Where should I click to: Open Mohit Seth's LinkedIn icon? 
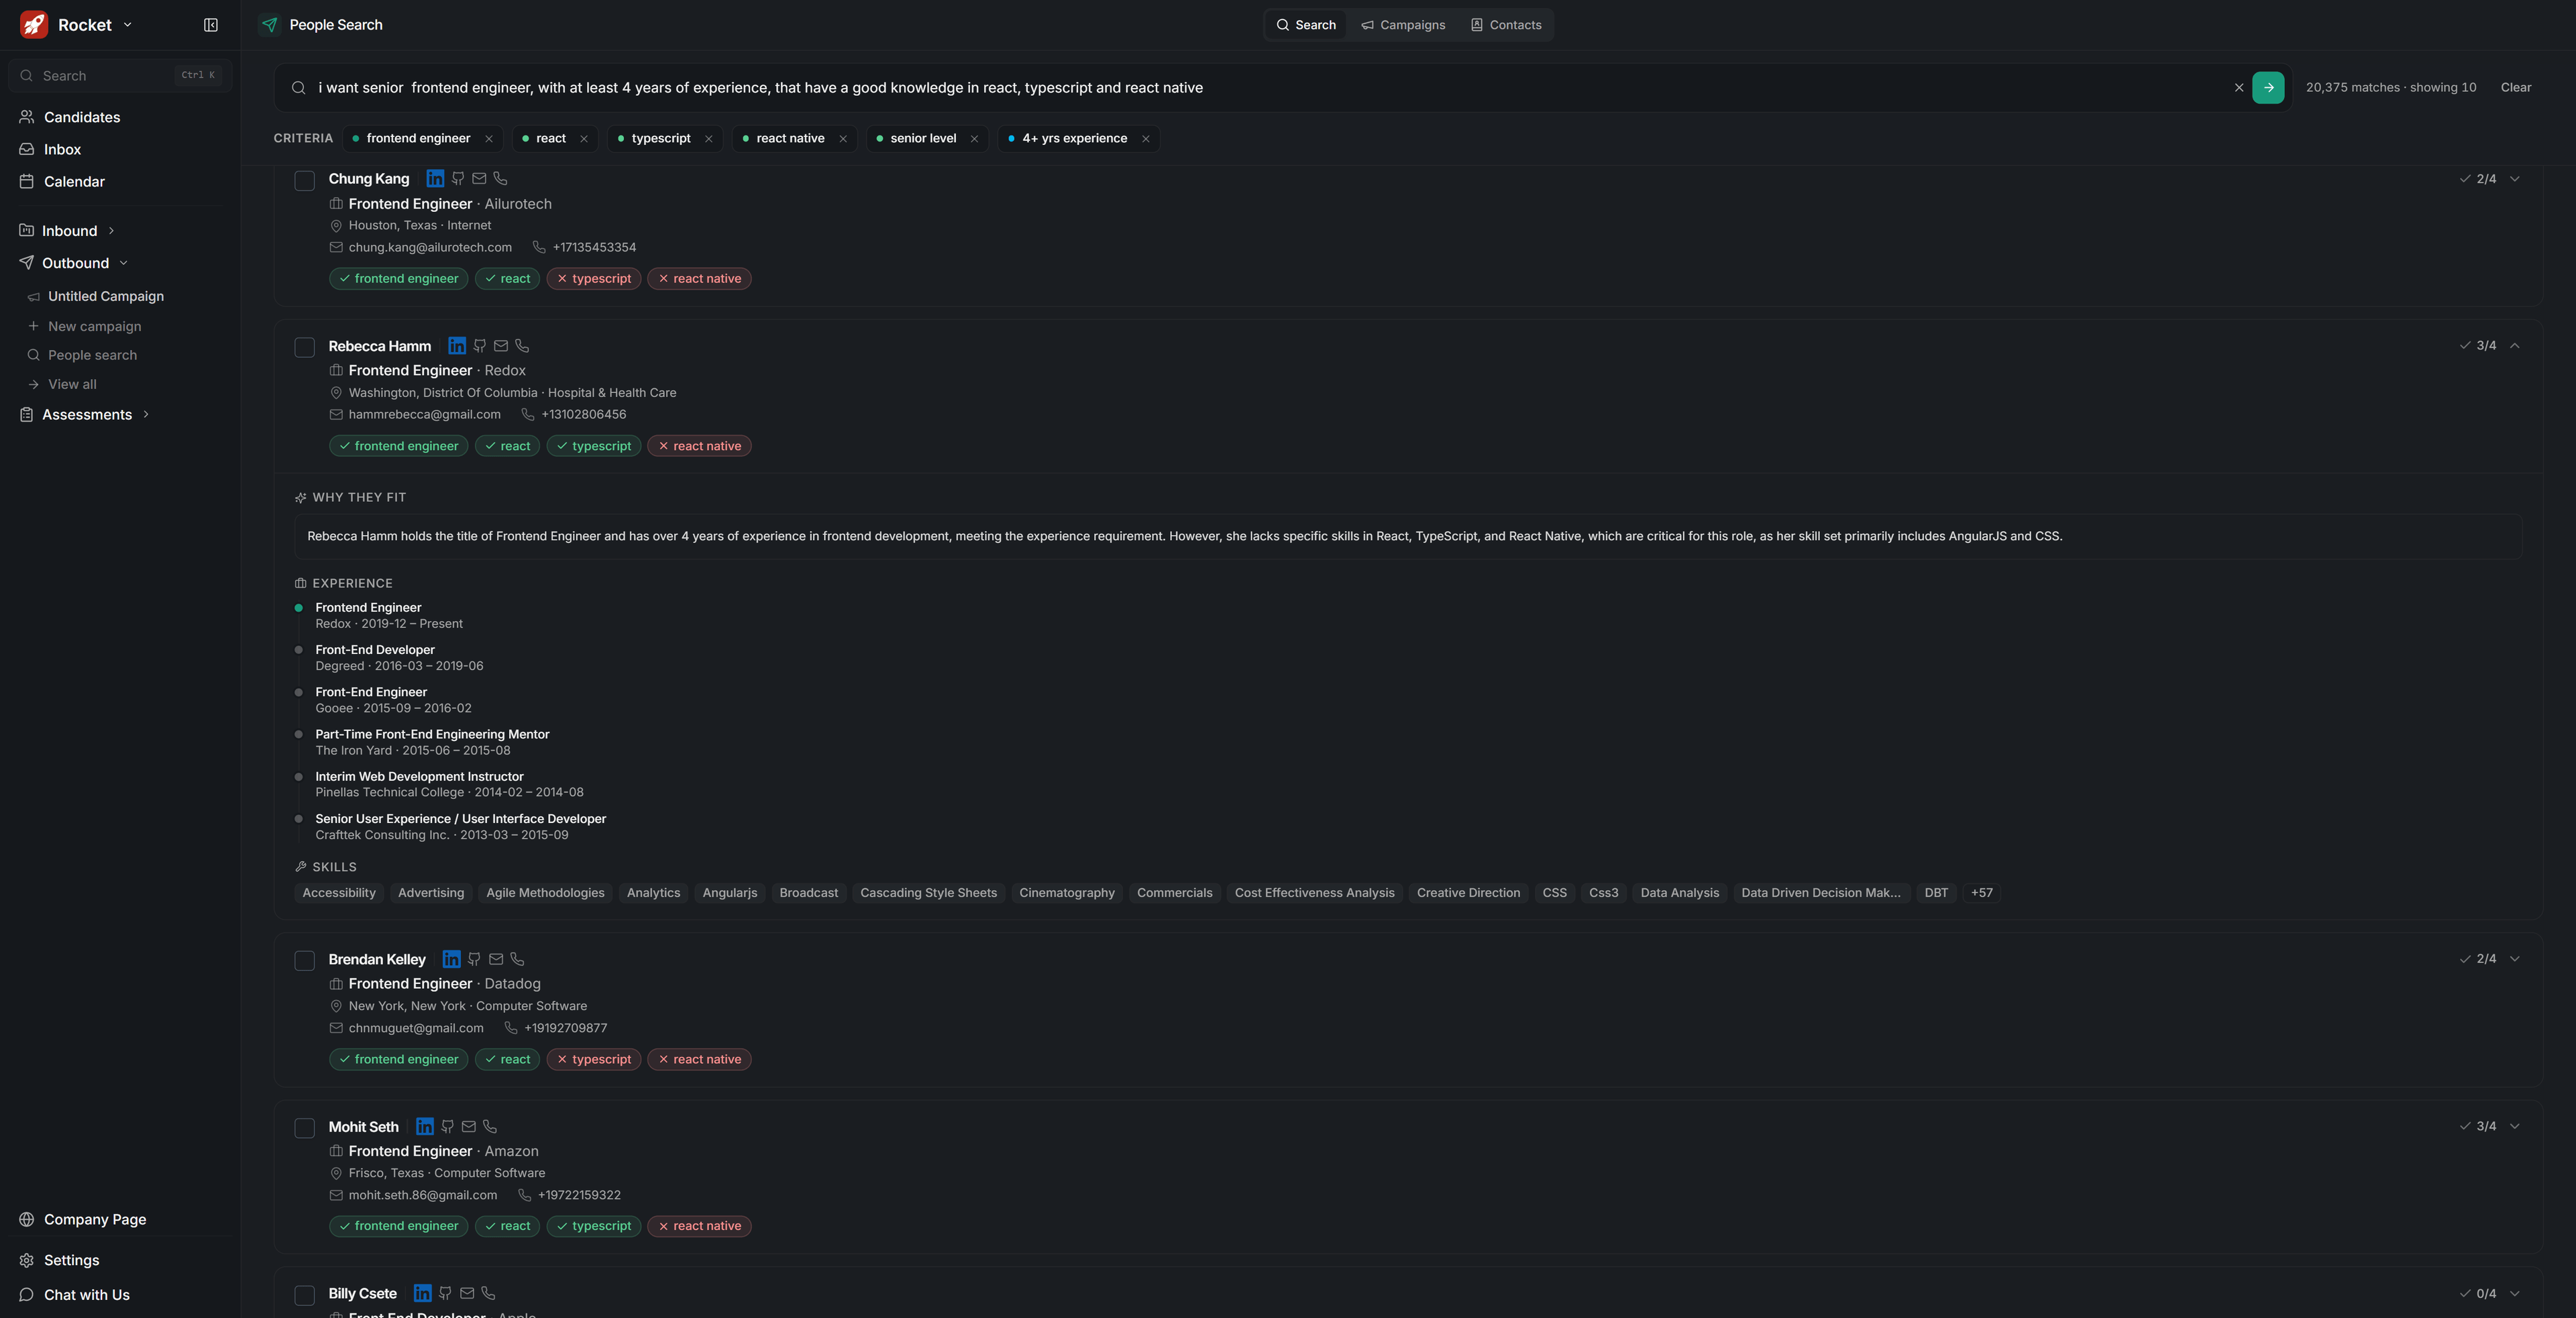(425, 1127)
